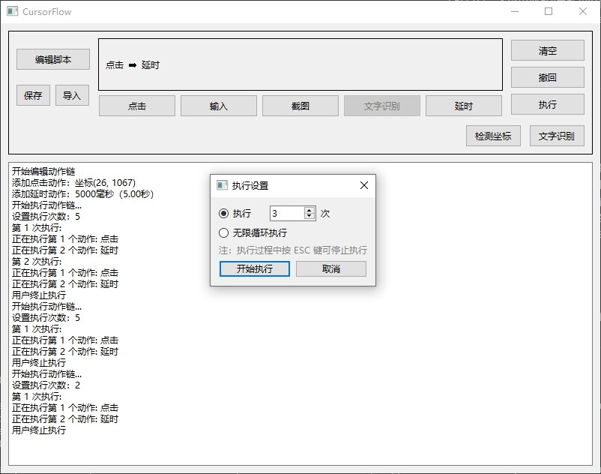Cancel the 执行设置 dialog
Screen dimensions: 601x474
point(331,268)
